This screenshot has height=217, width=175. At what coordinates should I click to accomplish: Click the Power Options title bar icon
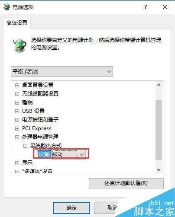[6, 7]
